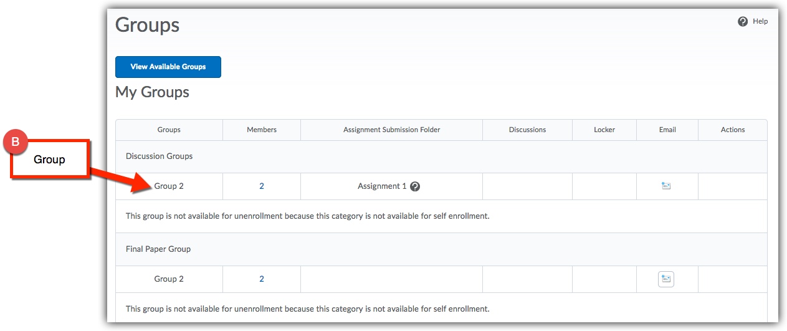Open the Help link text
This screenshot has width=787, height=331.
click(x=760, y=21)
